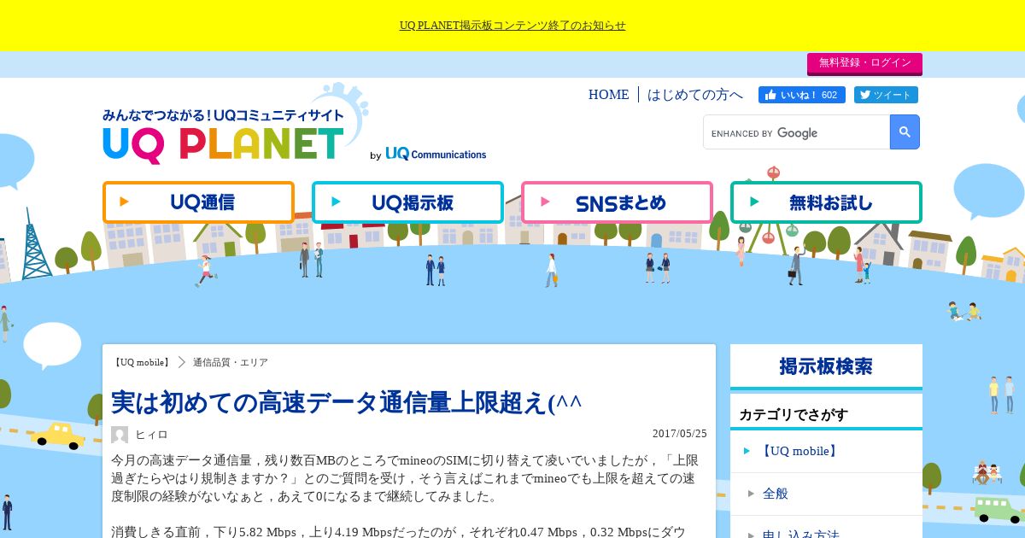Click the post title about high-speed data limit
The height and width of the screenshot is (538, 1025).
[347, 401]
